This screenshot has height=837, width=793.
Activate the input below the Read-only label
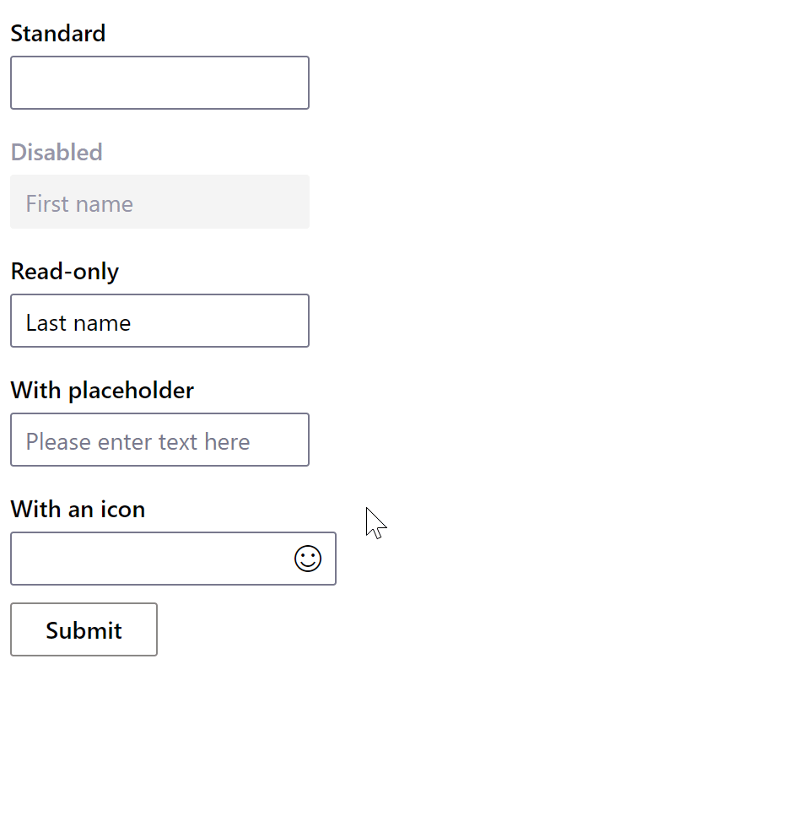pyautogui.click(x=159, y=321)
